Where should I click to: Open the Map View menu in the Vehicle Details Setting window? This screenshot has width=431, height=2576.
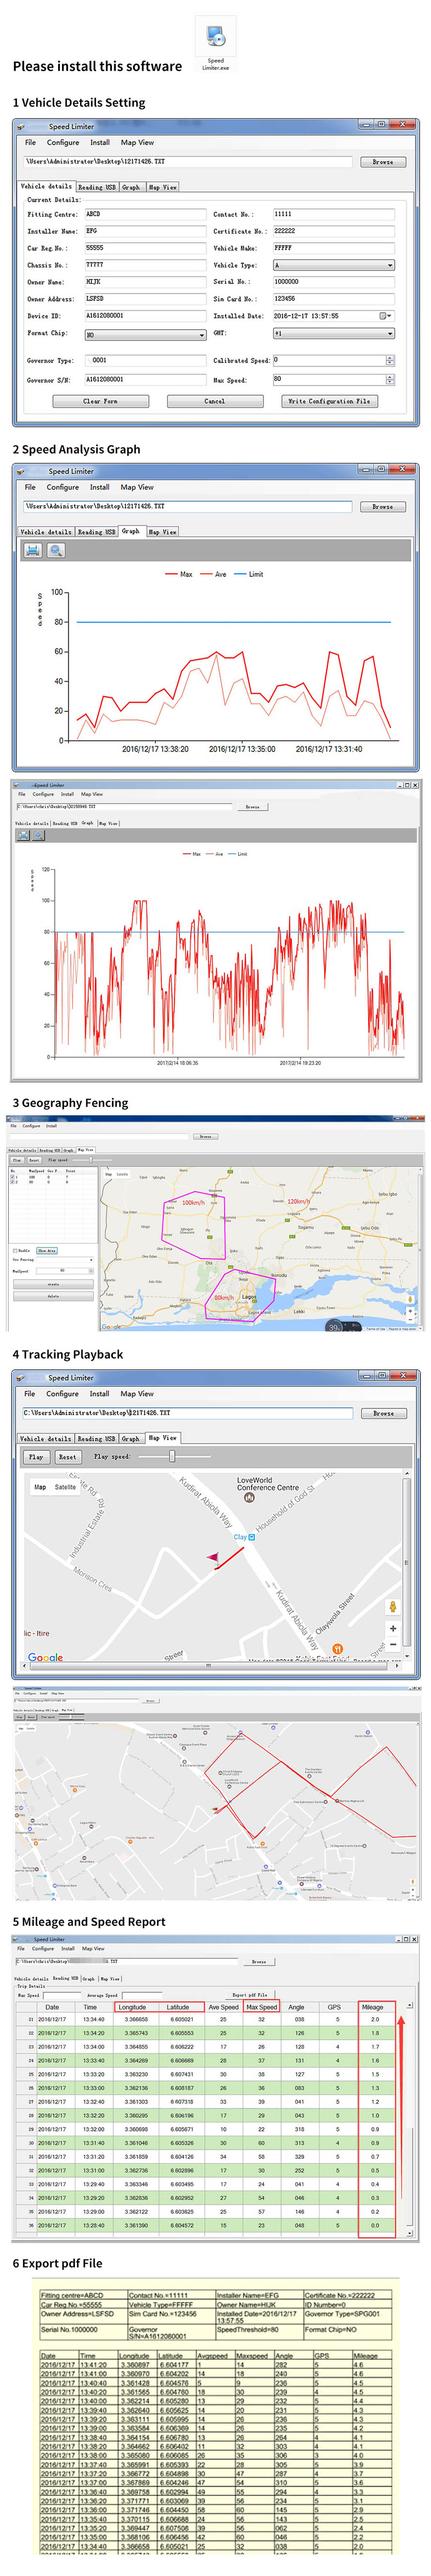pos(138,142)
